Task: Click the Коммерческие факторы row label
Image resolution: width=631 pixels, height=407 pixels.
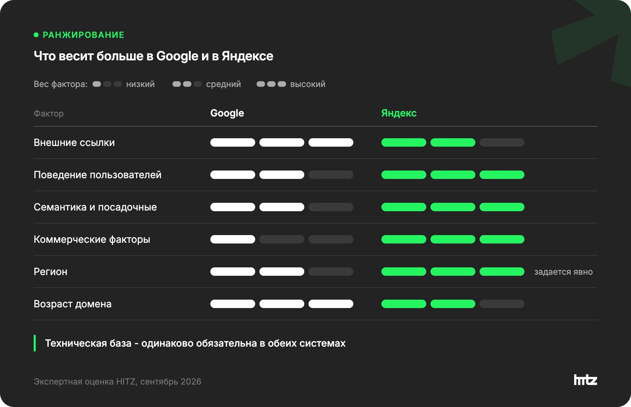Action: pos(92,239)
